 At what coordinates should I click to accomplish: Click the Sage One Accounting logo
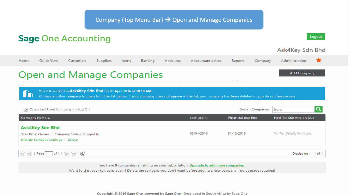[64, 39]
